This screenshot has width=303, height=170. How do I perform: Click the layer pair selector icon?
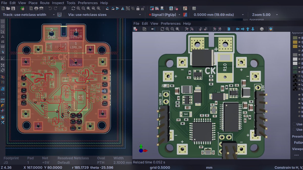185,15
